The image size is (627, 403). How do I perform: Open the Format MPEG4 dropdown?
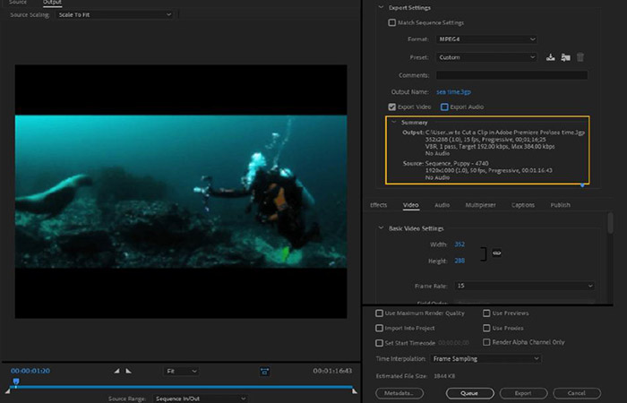point(486,39)
